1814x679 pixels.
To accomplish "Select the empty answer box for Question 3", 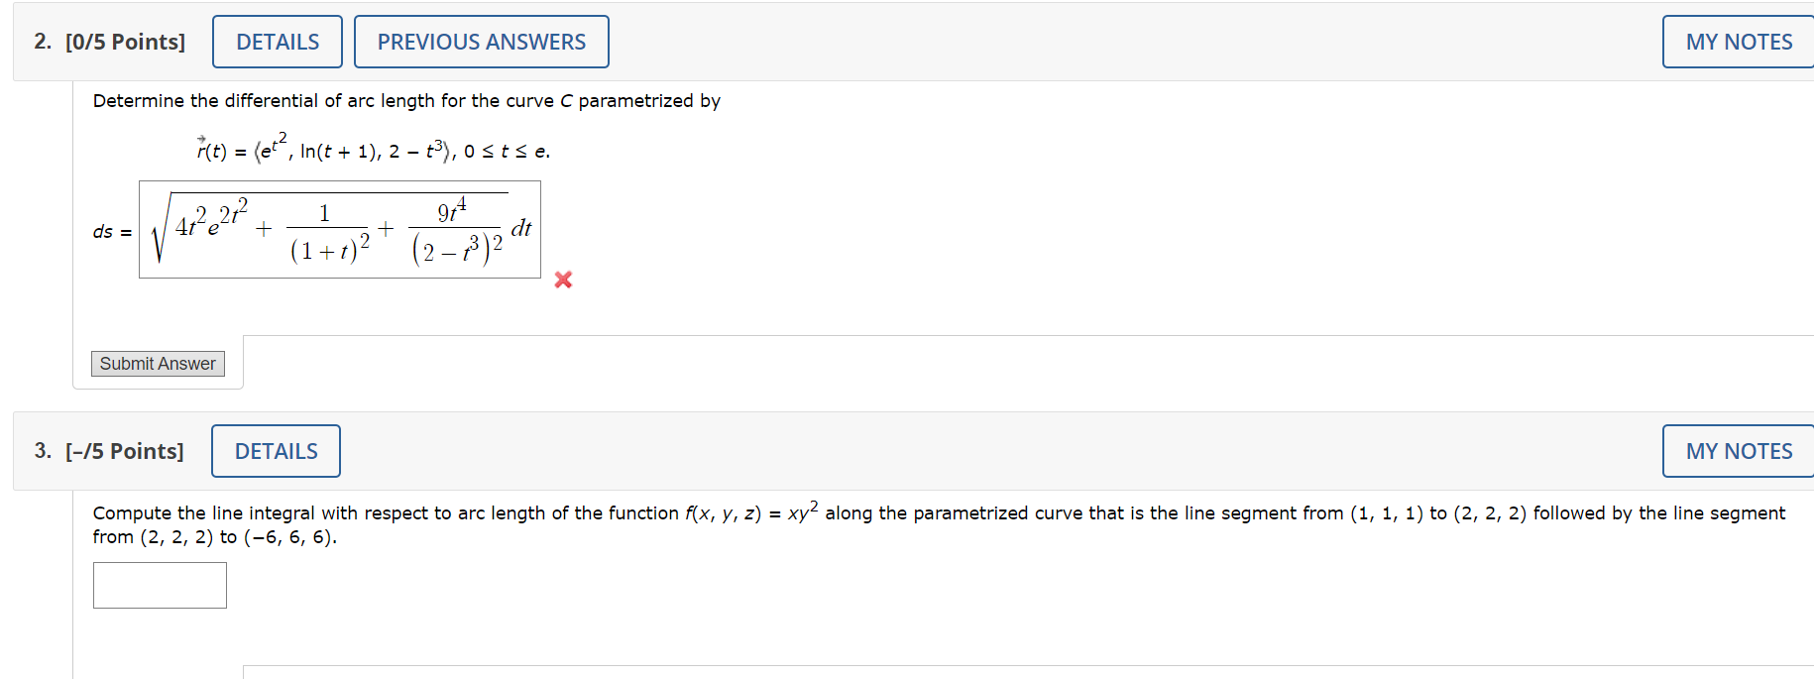I will (160, 585).
